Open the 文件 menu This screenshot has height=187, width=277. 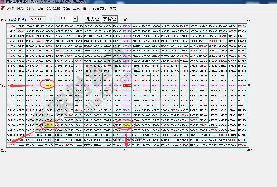[x=10, y=8]
